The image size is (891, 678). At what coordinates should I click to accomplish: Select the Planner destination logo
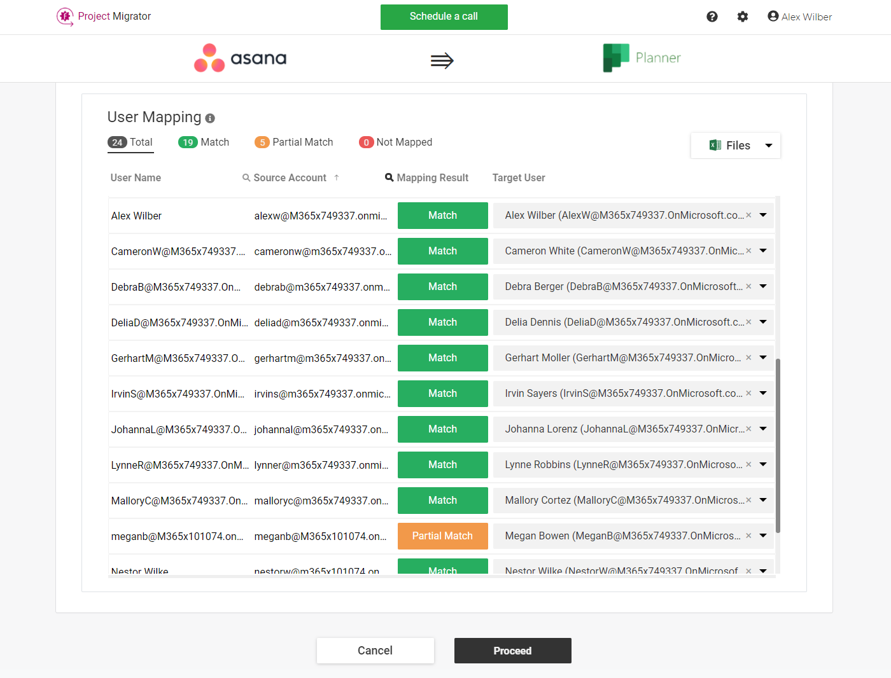tap(642, 58)
